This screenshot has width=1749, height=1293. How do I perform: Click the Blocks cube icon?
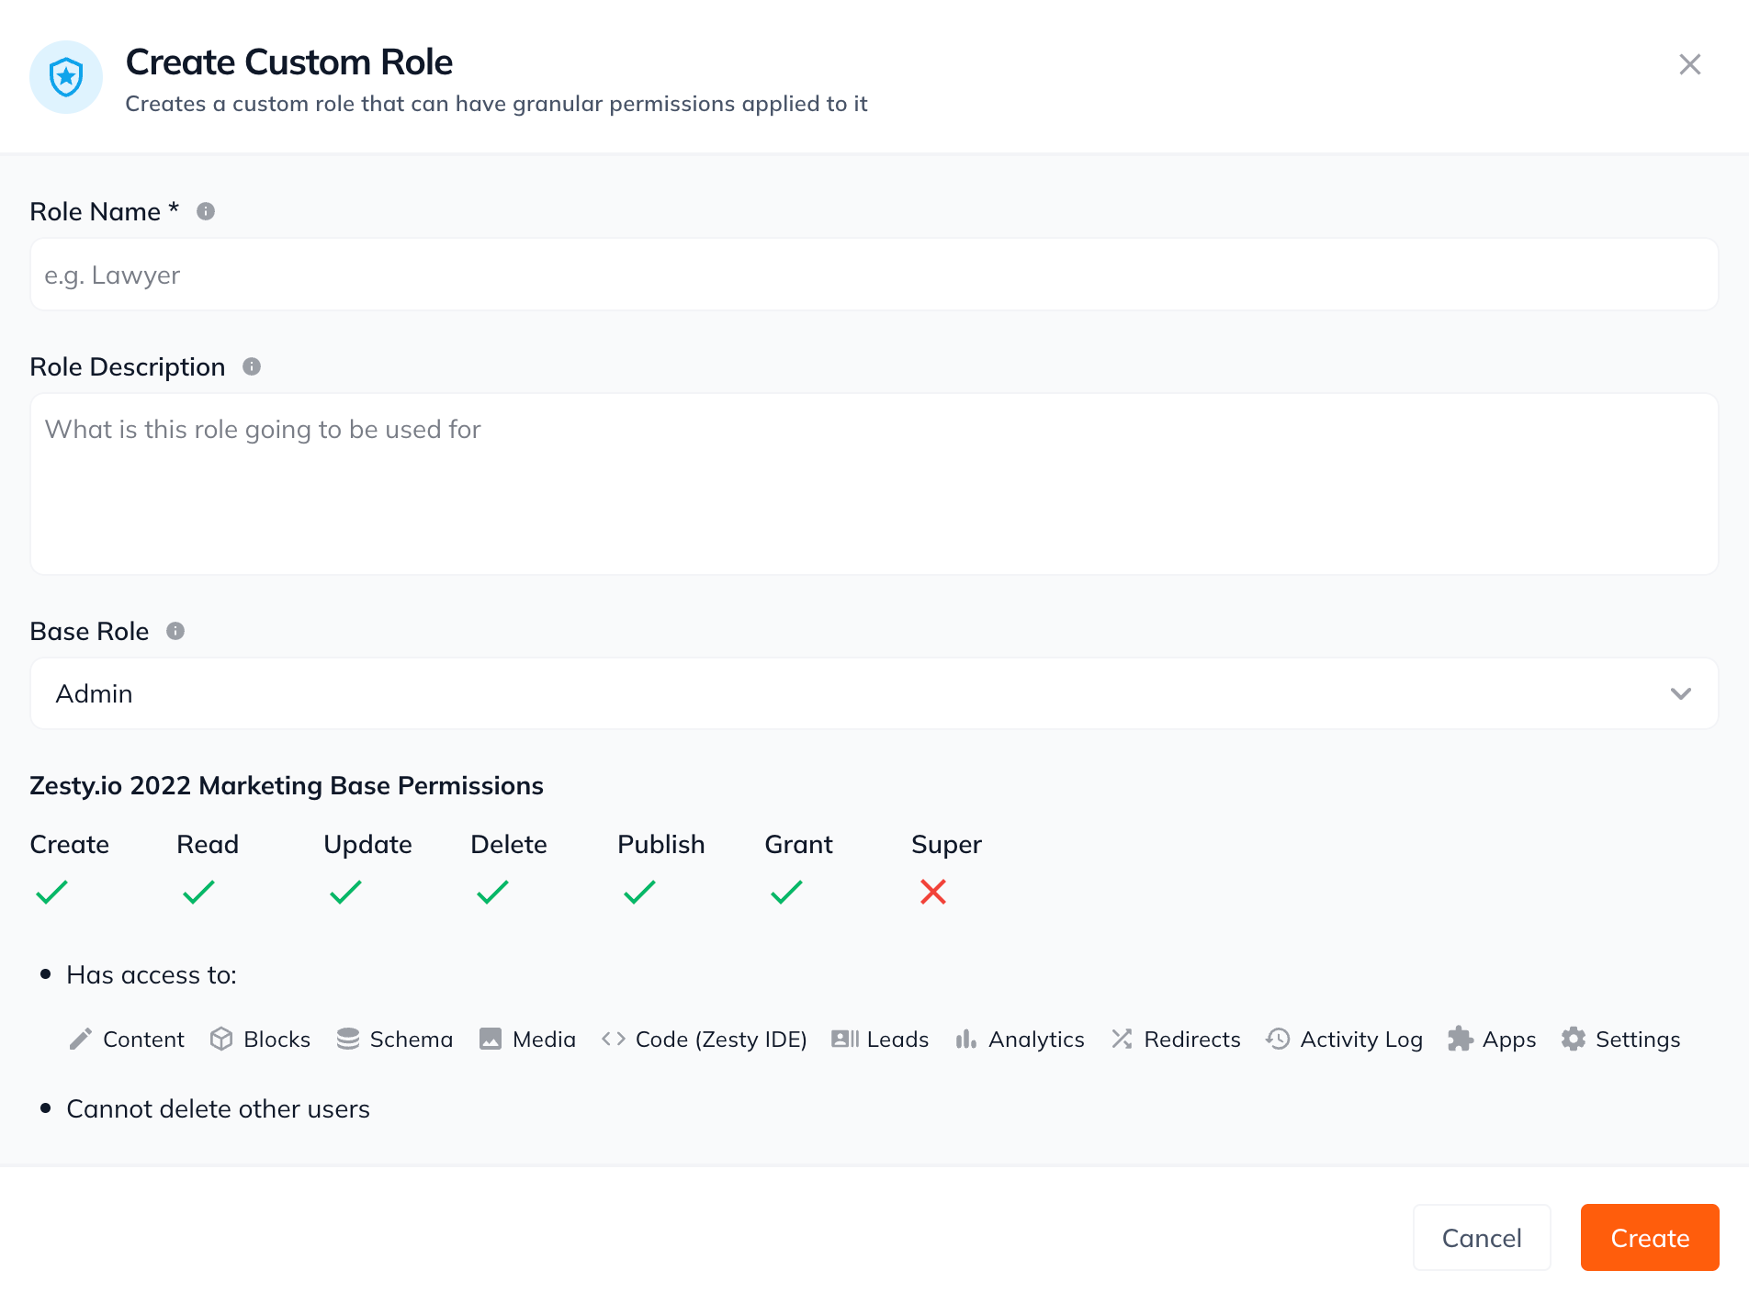[222, 1039]
